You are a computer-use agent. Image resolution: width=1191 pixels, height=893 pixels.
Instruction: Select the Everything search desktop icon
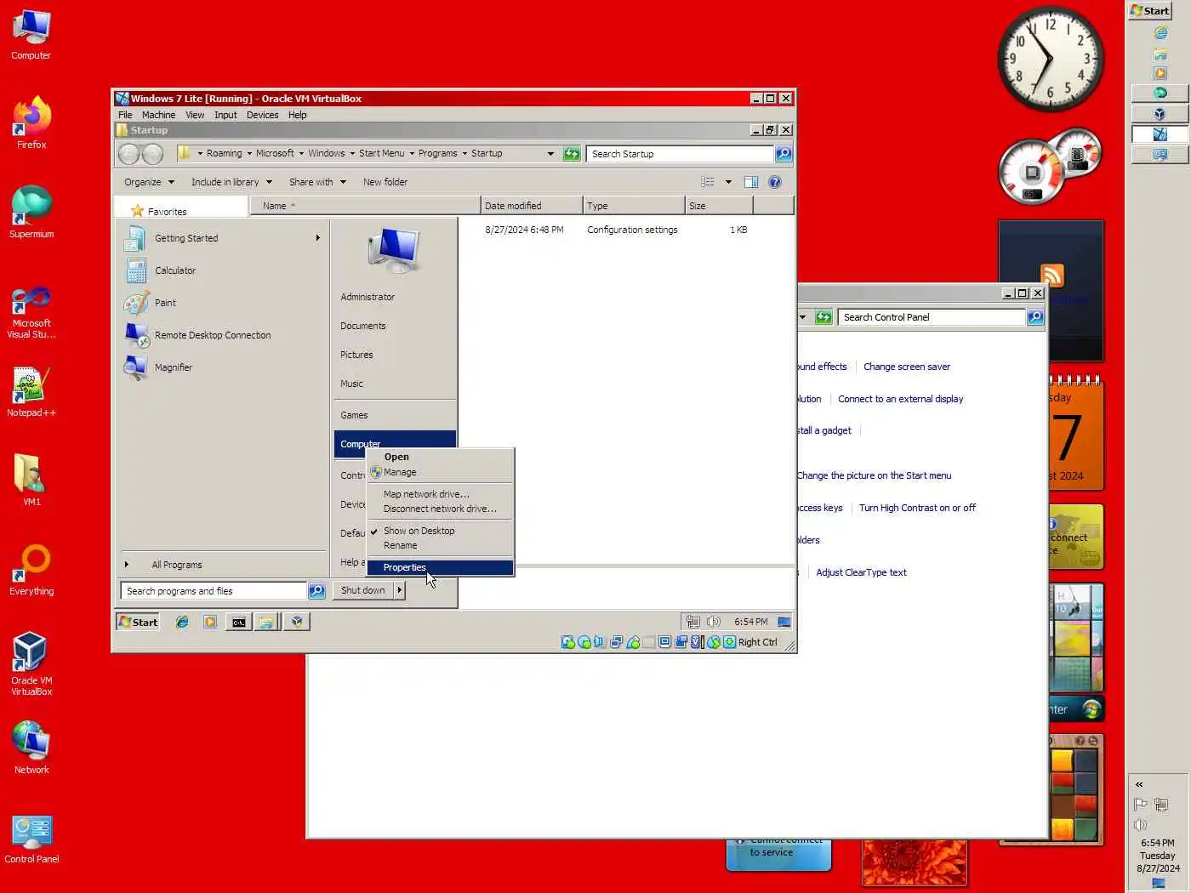click(31, 570)
